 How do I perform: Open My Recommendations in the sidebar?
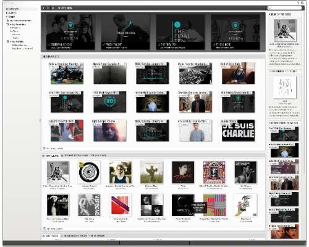(x=20, y=20)
